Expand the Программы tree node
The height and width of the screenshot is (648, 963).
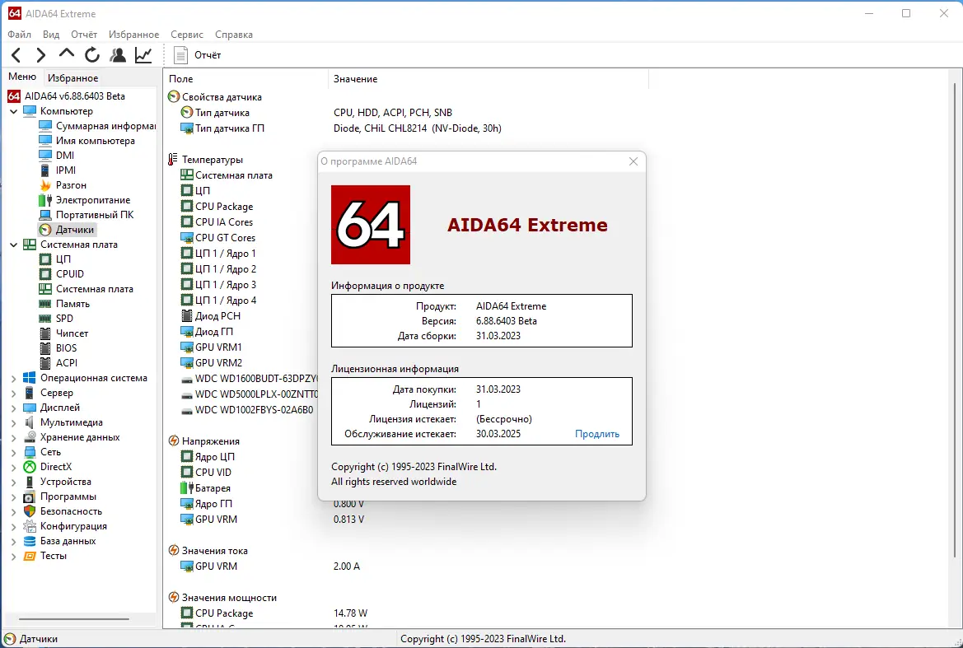tap(13, 497)
